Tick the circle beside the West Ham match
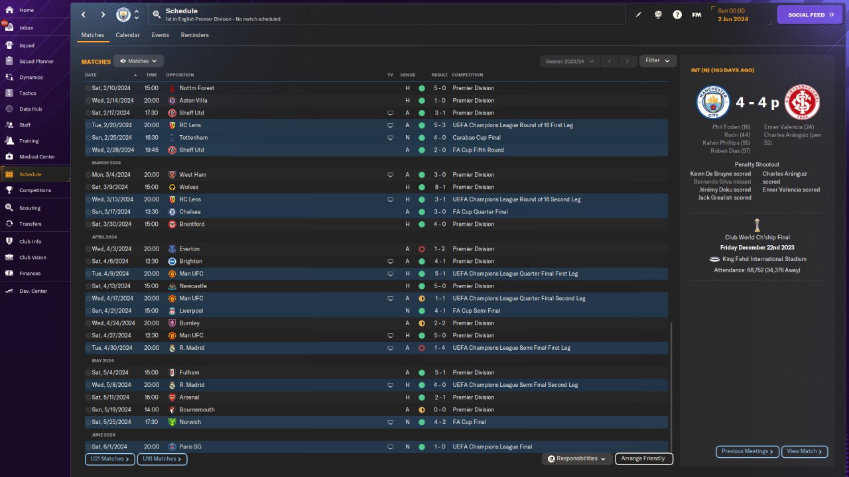849x477 pixels. pyautogui.click(x=88, y=175)
